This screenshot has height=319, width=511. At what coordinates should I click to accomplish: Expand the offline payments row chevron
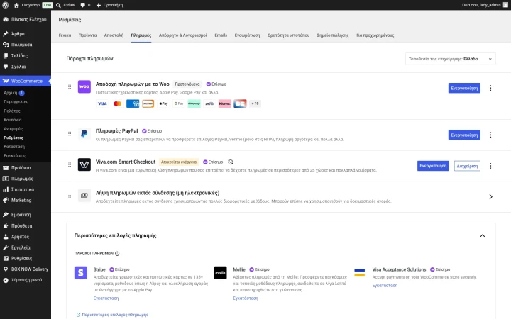click(x=490, y=197)
